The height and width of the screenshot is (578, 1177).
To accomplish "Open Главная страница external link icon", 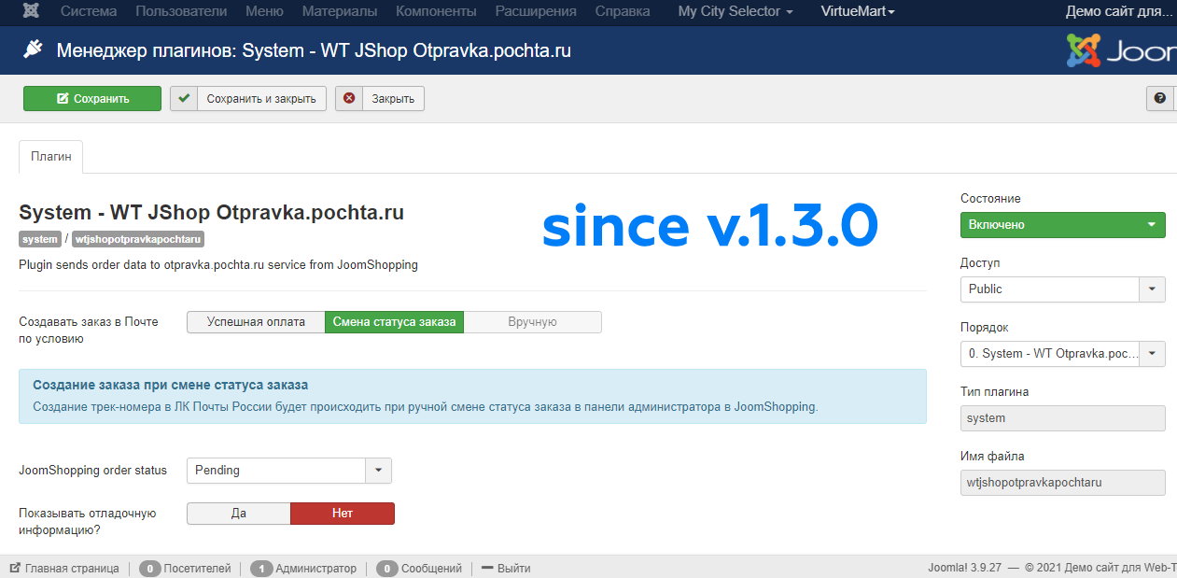I will tap(15, 568).
